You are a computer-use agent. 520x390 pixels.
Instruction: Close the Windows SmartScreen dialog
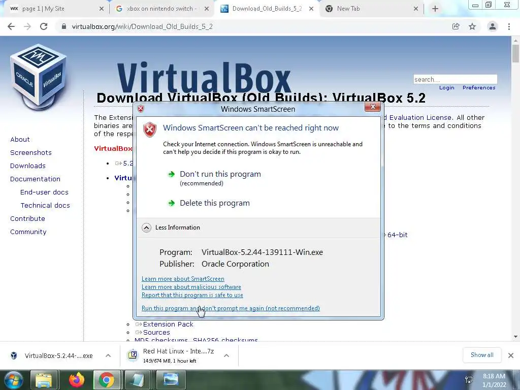pyautogui.click(x=372, y=107)
